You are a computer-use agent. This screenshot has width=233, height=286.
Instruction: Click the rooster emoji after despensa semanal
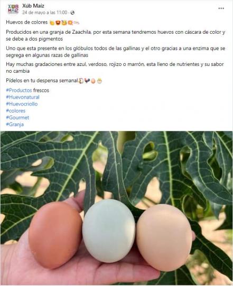pyautogui.click(x=87, y=81)
